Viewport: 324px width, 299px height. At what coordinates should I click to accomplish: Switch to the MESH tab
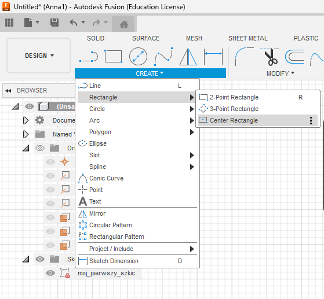pos(194,38)
